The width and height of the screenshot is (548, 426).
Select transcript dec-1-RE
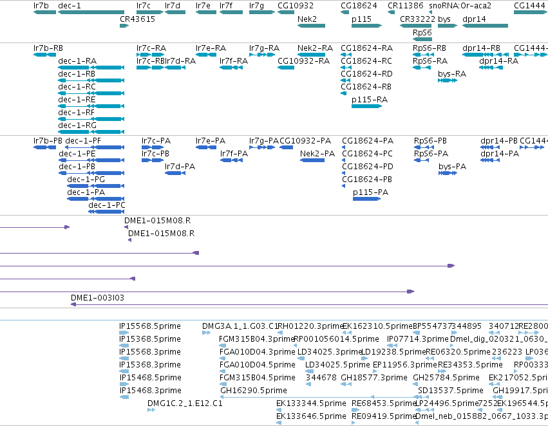[x=91, y=106]
